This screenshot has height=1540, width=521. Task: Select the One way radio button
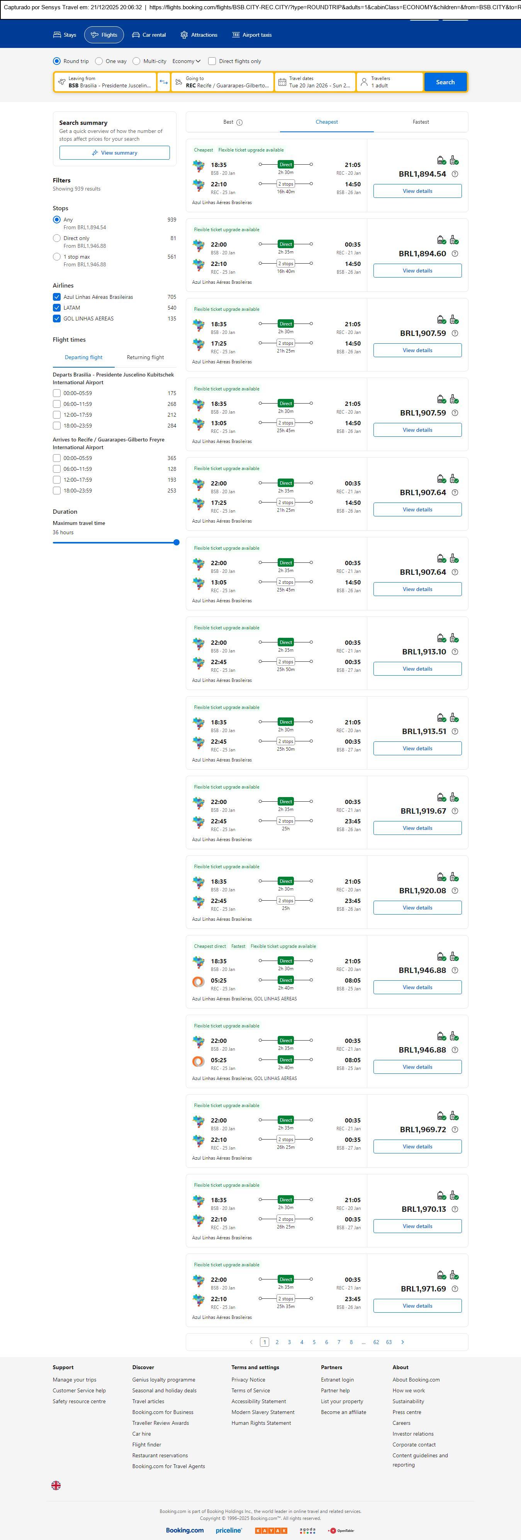click(99, 61)
